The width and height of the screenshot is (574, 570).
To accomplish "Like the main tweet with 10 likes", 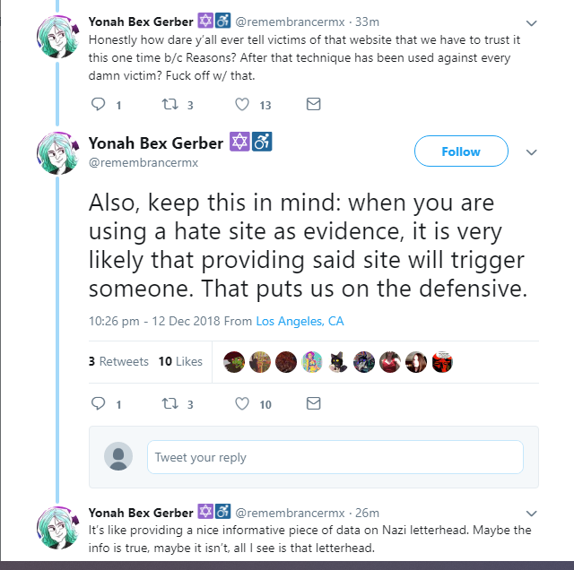I will point(242,403).
